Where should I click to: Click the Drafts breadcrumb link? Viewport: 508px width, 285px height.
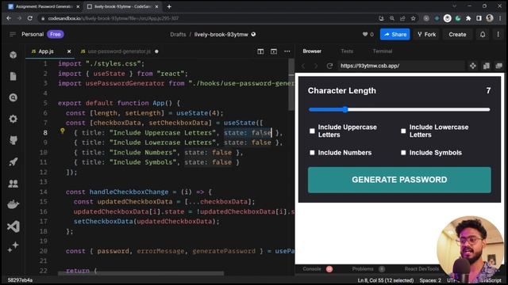point(178,34)
